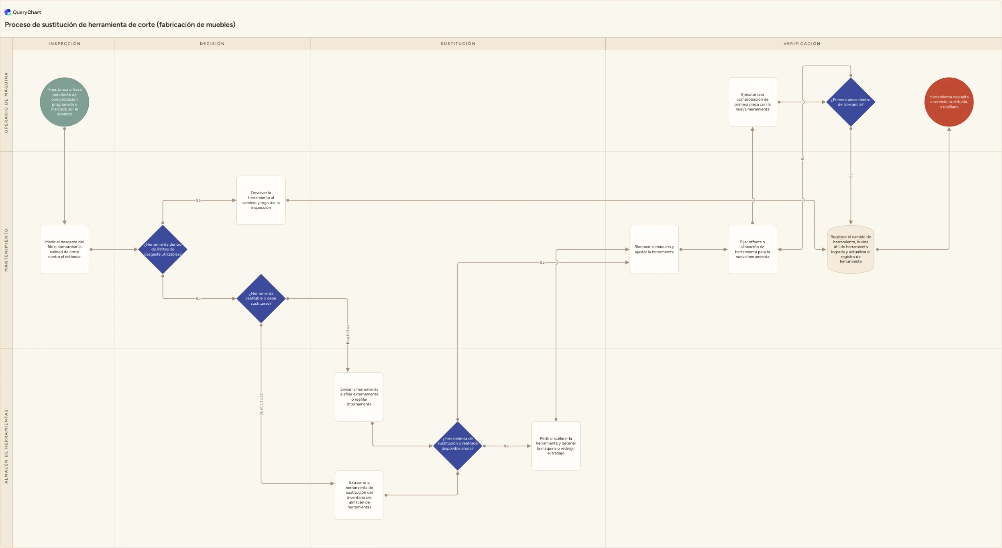1002x548 pixels.
Task: Click the 'Fijar offsets o alineación' task box
Action: point(752,249)
